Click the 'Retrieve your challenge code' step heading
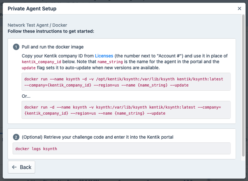The image size is (248, 181). pos(97,137)
